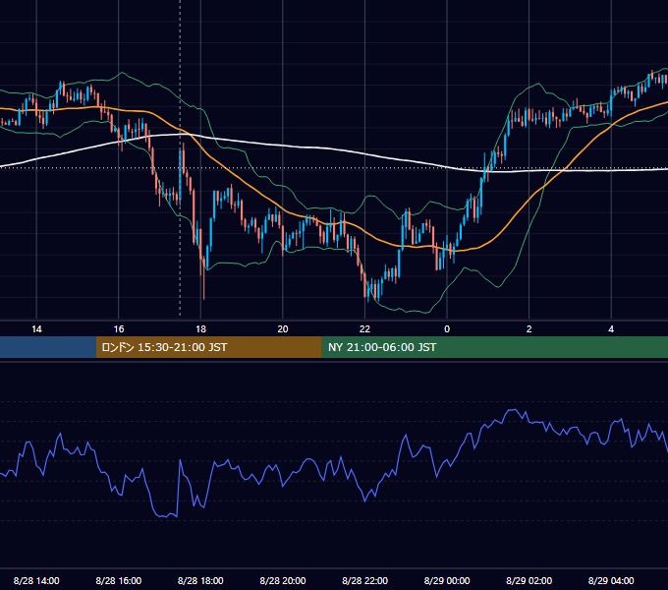Click the 8/28 20:00 time label

(x=283, y=580)
